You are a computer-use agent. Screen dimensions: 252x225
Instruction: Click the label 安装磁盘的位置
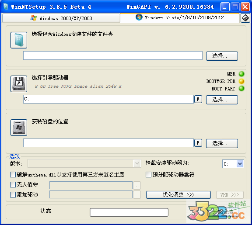coord(50,121)
